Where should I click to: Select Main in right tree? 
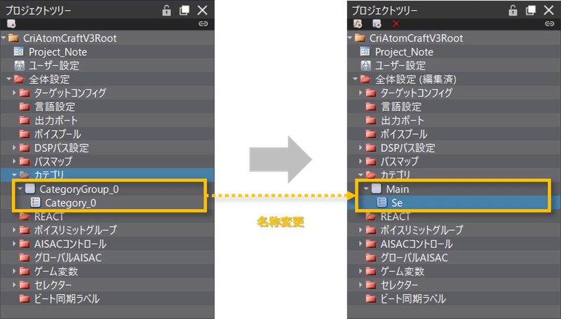398,189
